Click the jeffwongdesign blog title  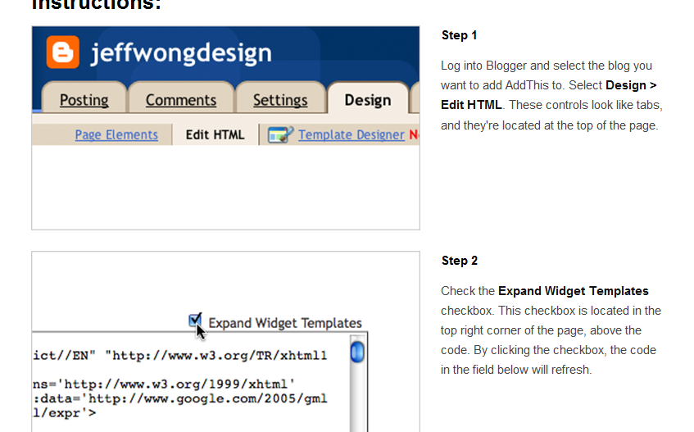point(181,53)
